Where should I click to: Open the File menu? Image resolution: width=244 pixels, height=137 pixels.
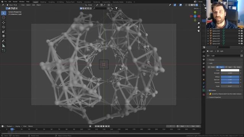click(6, 2)
